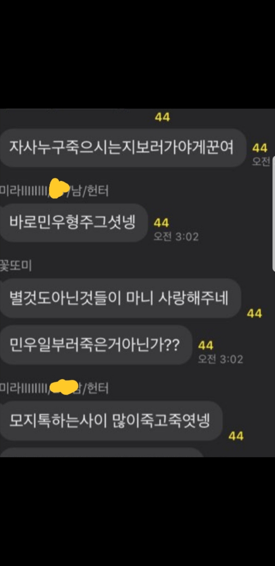Open sender name above 모지톡하는사이 message

(54, 389)
